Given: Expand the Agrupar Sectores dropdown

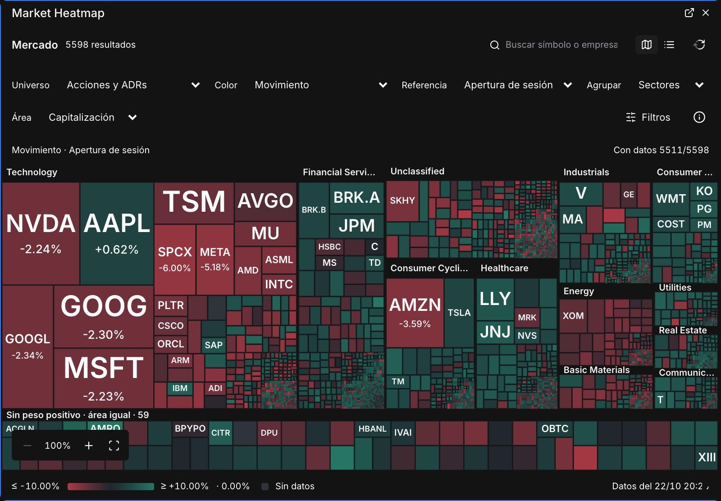Looking at the screenshot, I should pos(671,85).
